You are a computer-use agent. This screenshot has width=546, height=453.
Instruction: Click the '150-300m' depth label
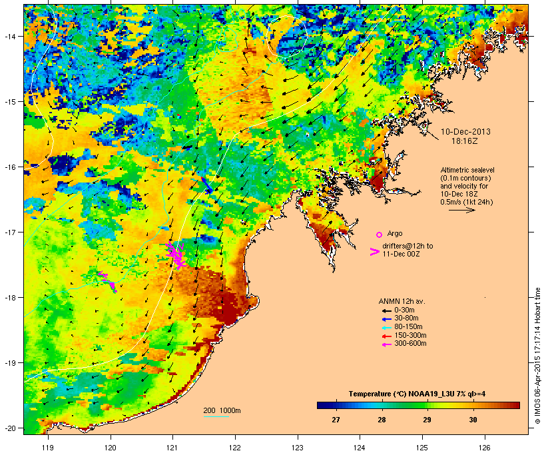pos(410,335)
